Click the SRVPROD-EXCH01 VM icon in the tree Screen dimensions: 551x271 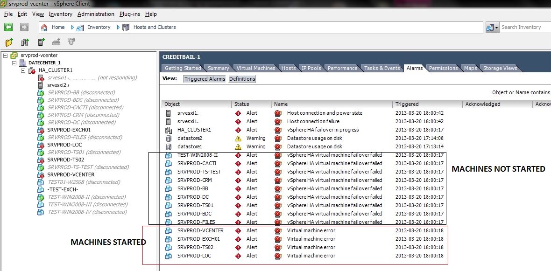click(41, 130)
